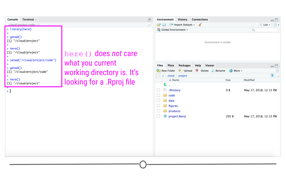Viewport: 286px width, 178px height.
Task: Switch to the Console tab
Action: click(13, 20)
